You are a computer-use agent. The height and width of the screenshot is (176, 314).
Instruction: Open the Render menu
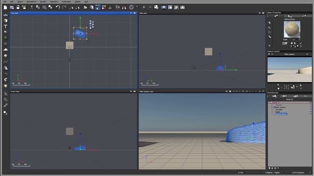43,1
